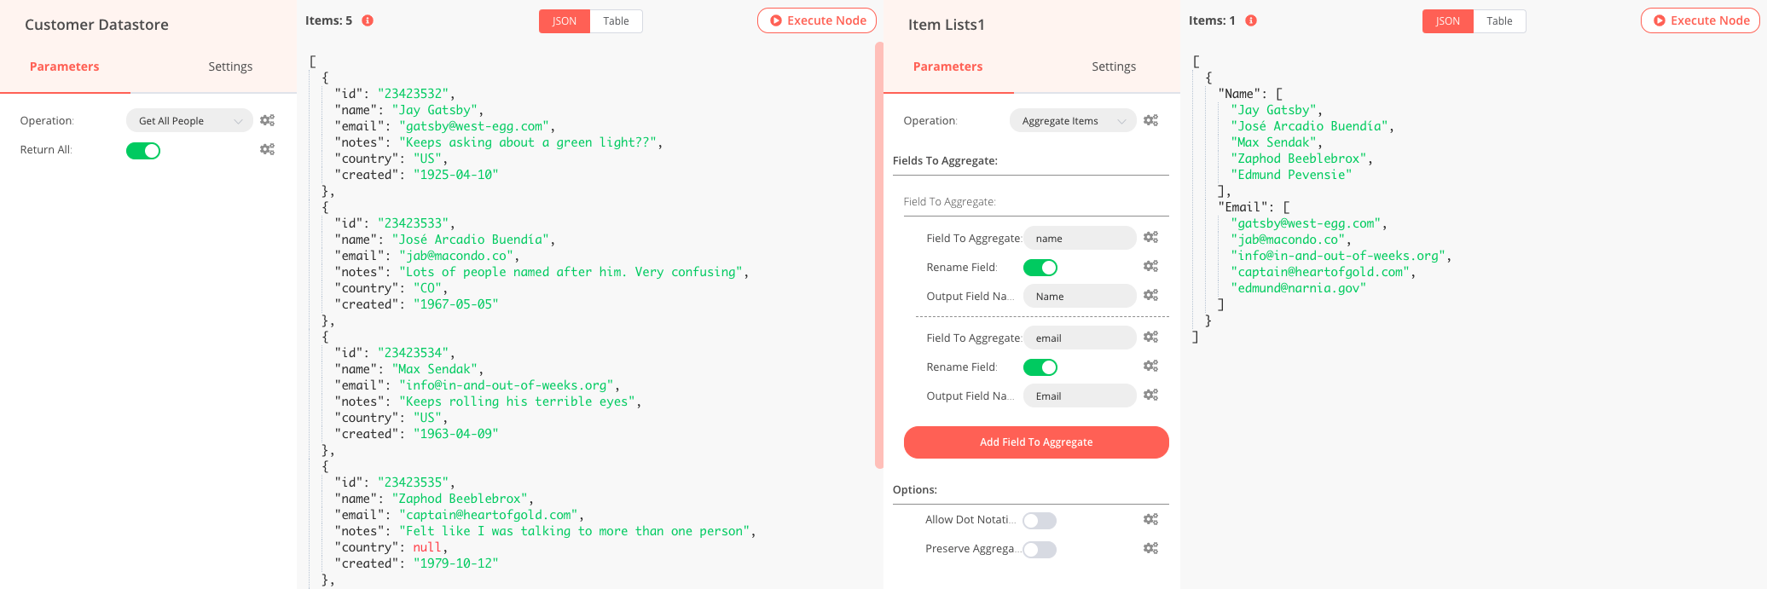
Task: Expand the Aggregate Items operation dropdown
Action: (x=1073, y=121)
